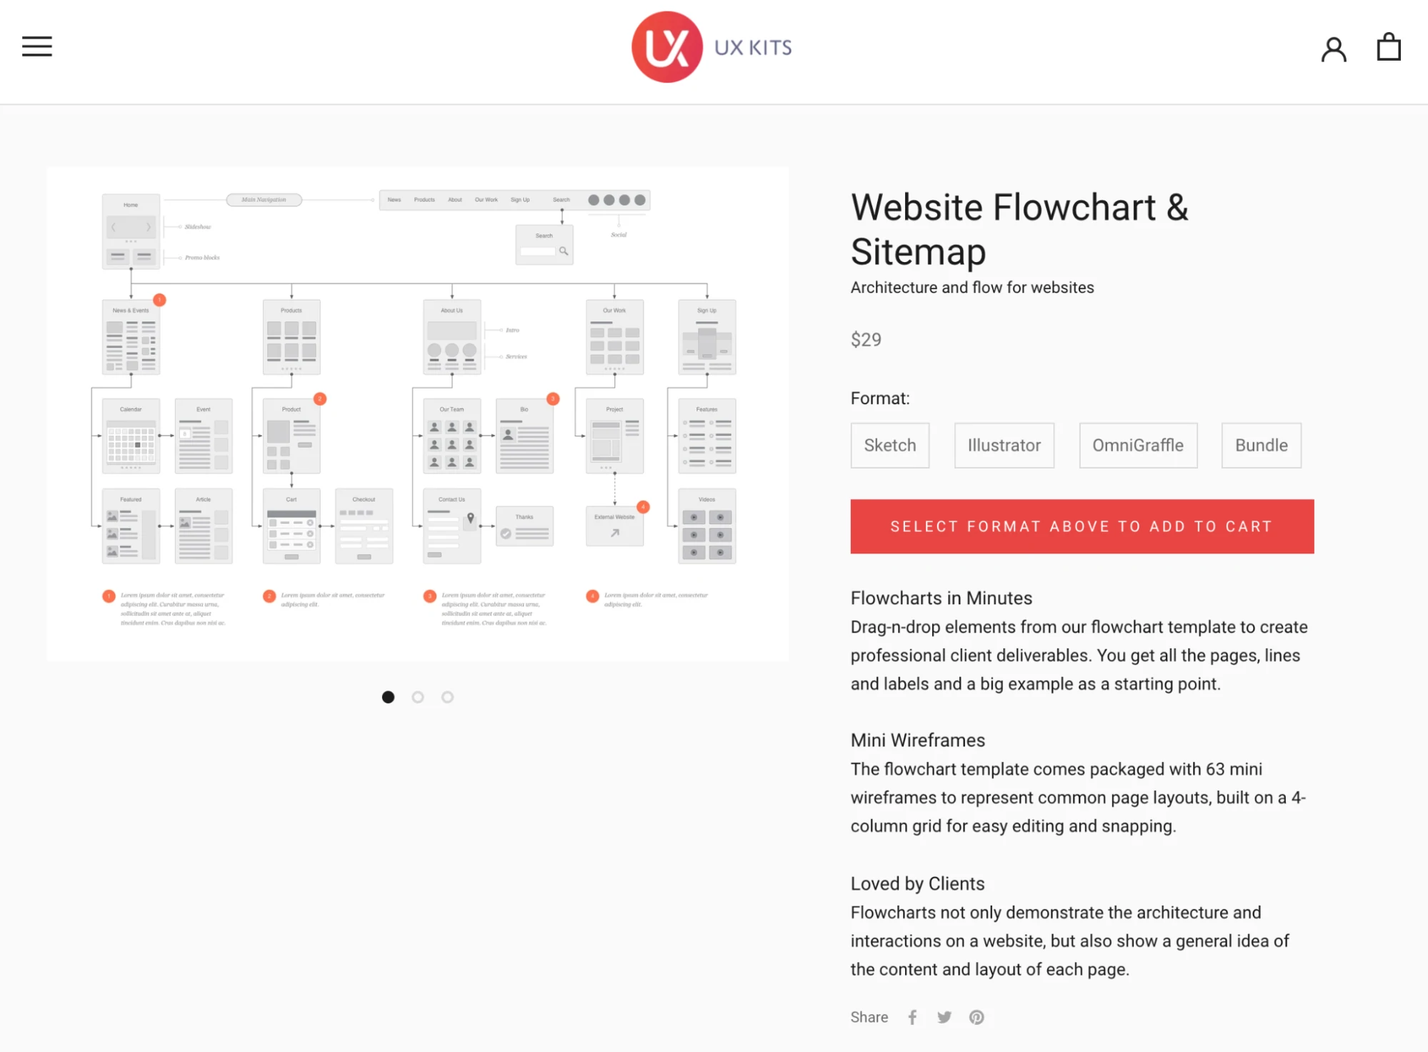Select the third pagination dot
Viewport: 1428px width, 1052px height.
point(448,697)
